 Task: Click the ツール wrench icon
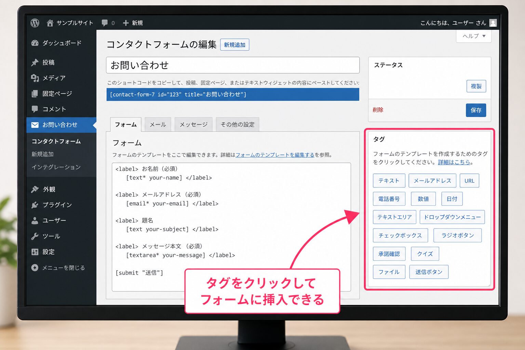coord(35,236)
